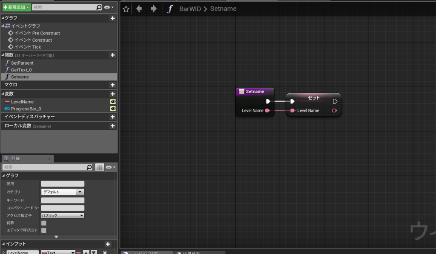Open view options eye in My Blueprint

[109, 7]
